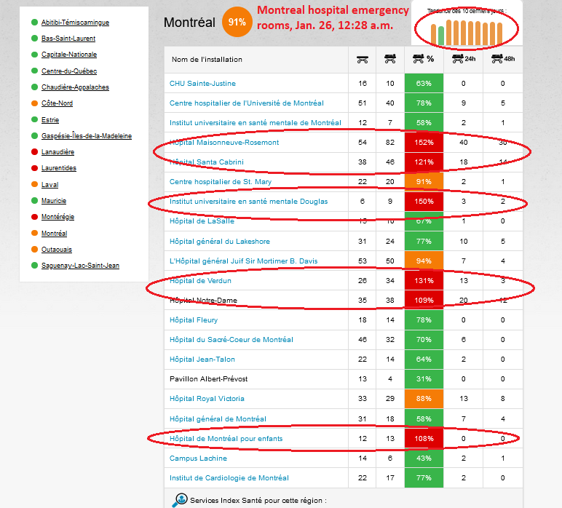Click the red dot beside Lanaudière
The height and width of the screenshot is (508, 562).
[34, 152]
